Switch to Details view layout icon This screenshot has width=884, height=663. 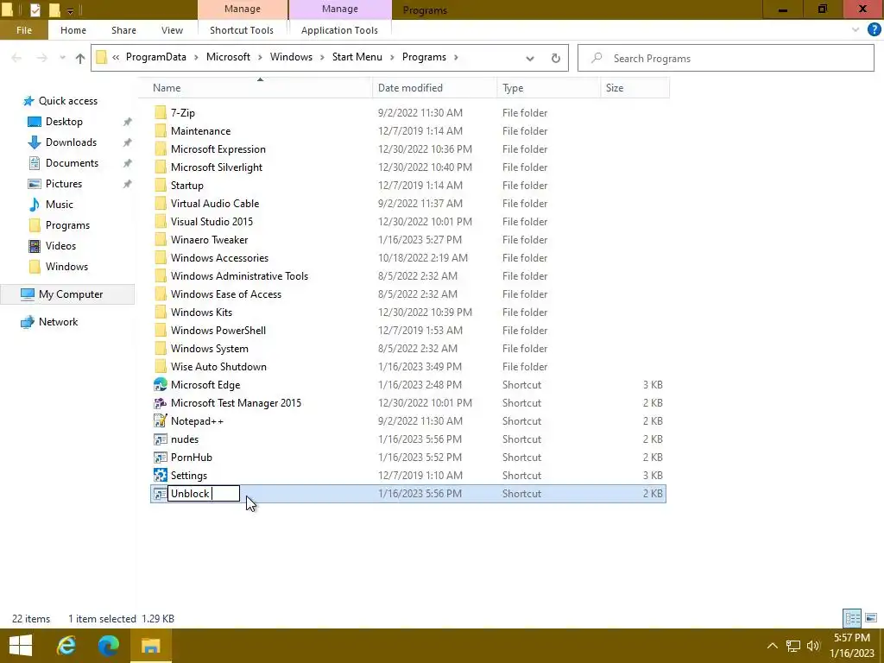pyautogui.click(x=852, y=618)
